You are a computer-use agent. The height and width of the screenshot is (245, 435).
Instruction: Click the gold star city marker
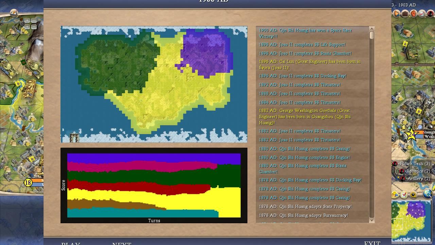click(411, 134)
